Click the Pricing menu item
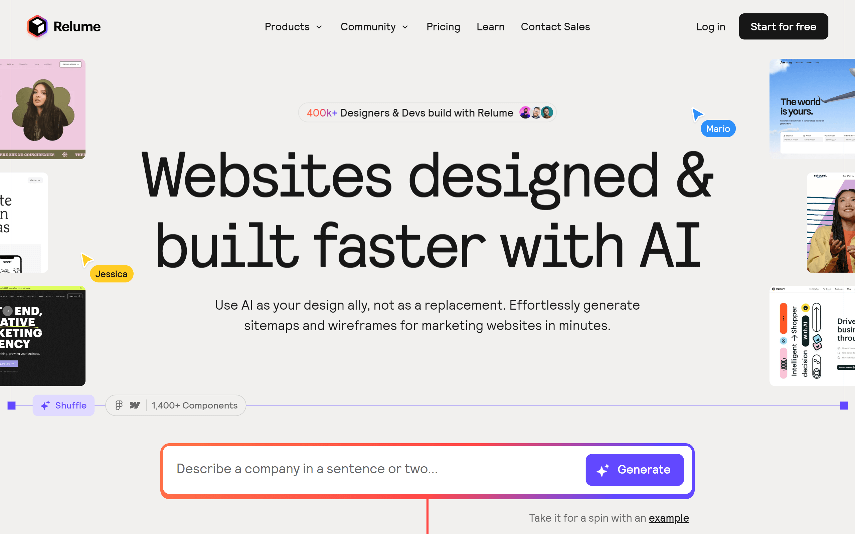 click(x=443, y=26)
